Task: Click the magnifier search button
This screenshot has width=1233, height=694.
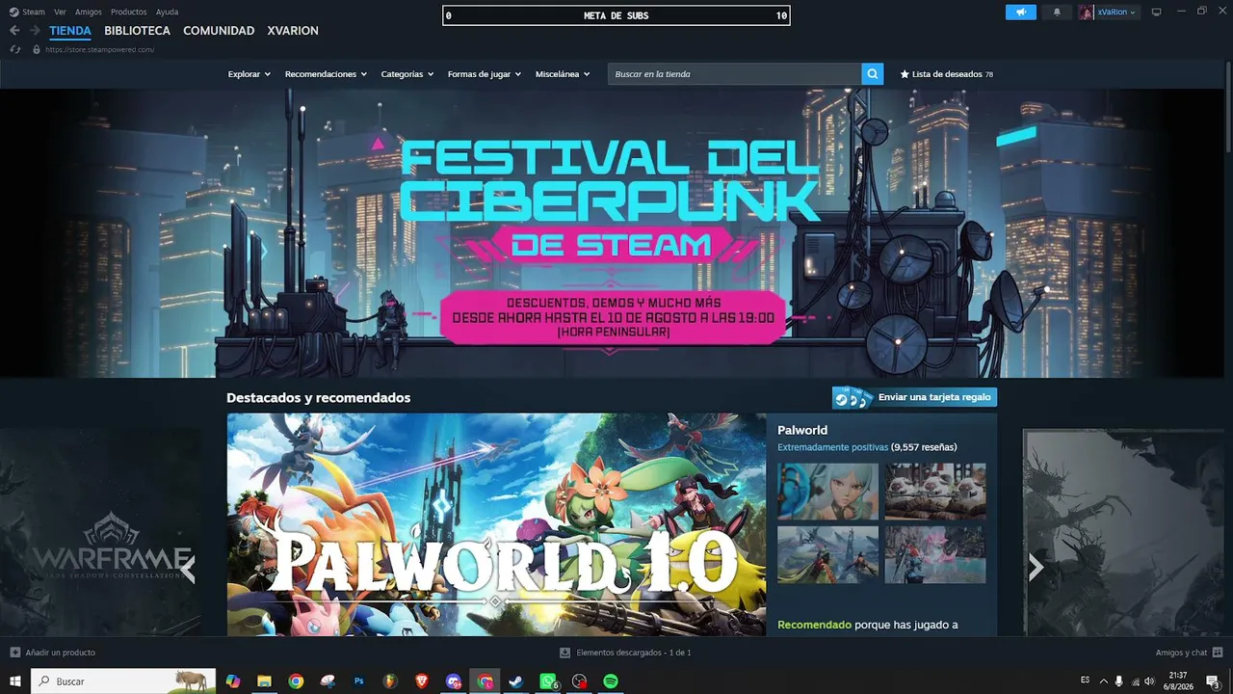Action: [x=873, y=74]
